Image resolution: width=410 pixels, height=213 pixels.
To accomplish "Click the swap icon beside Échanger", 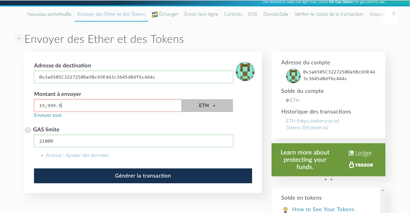I will point(155,14).
